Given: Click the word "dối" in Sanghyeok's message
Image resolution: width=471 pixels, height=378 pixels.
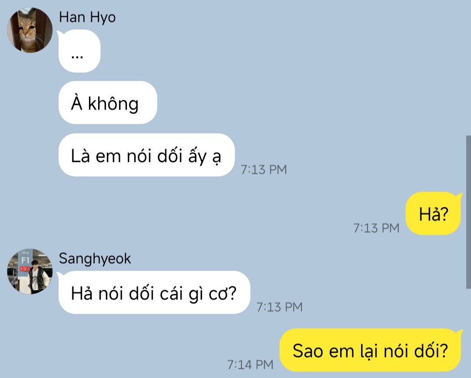Looking at the screenshot, I should pos(141,293).
